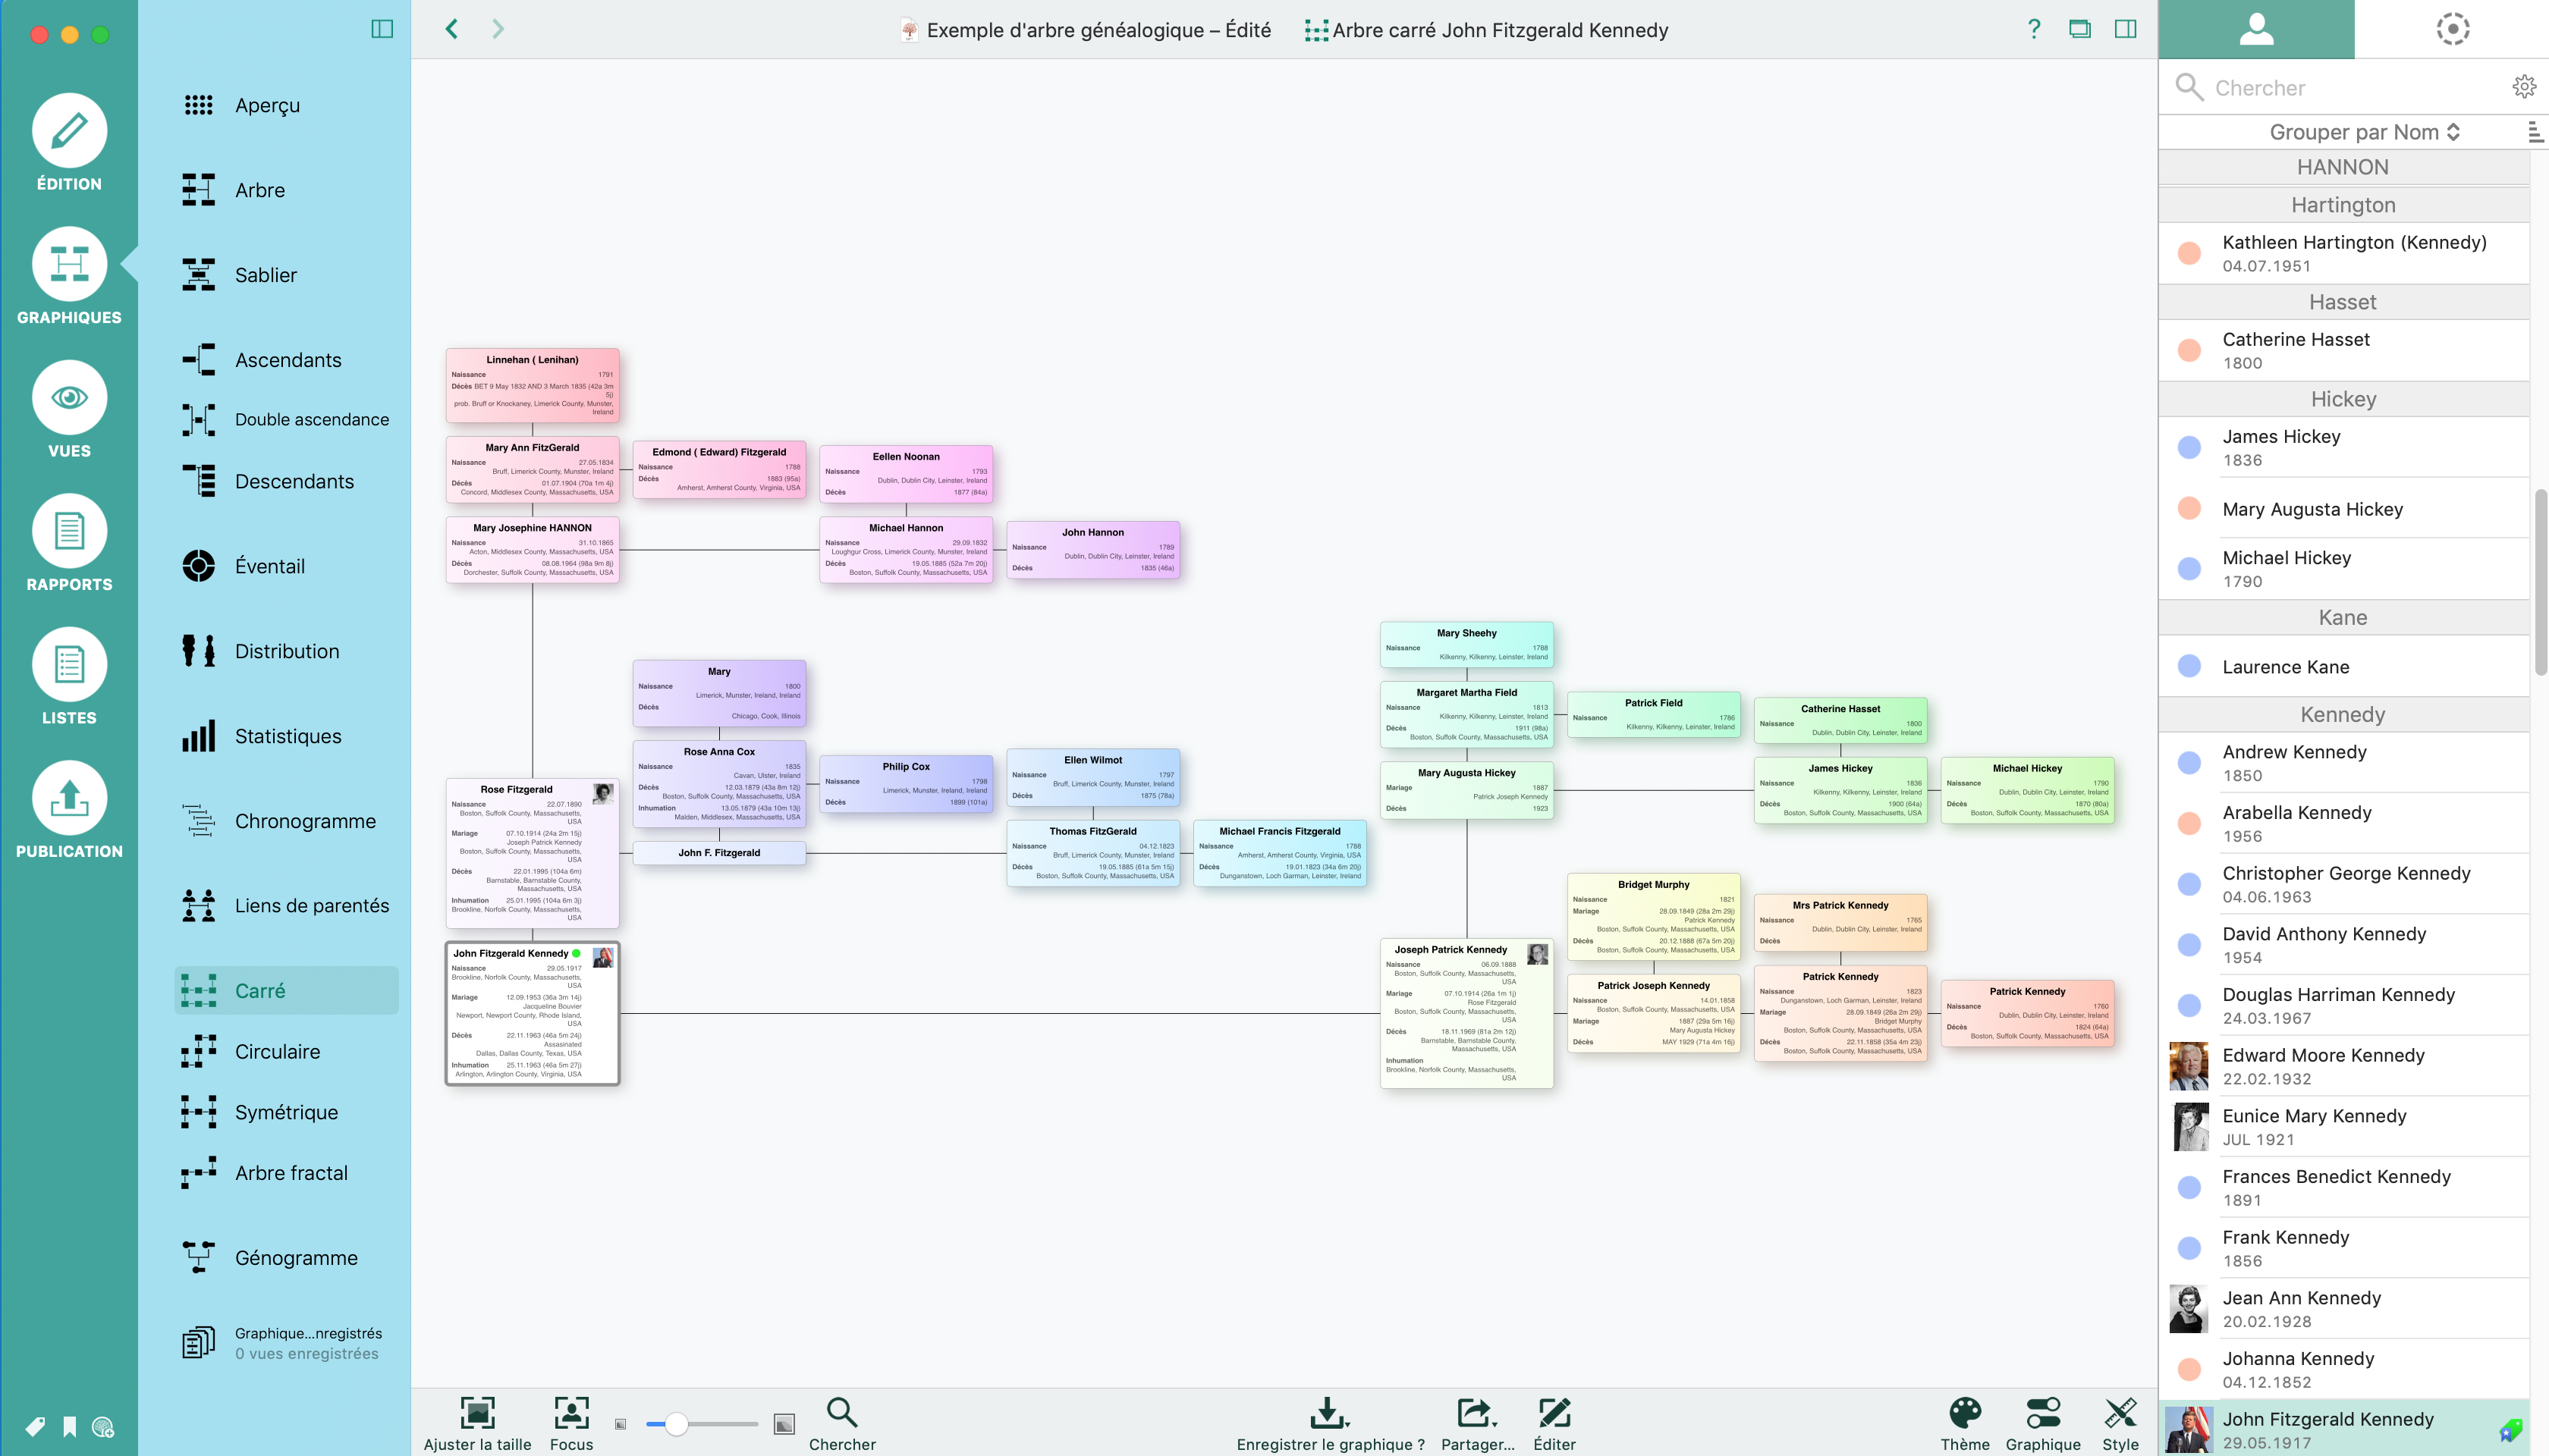Select Jean Ann Kennedy entry
This screenshot has height=1456, width=2549.
click(x=2344, y=1309)
